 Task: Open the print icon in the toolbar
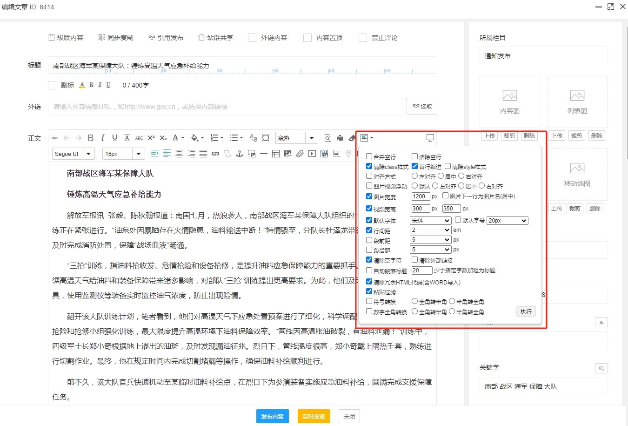[x=340, y=138]
